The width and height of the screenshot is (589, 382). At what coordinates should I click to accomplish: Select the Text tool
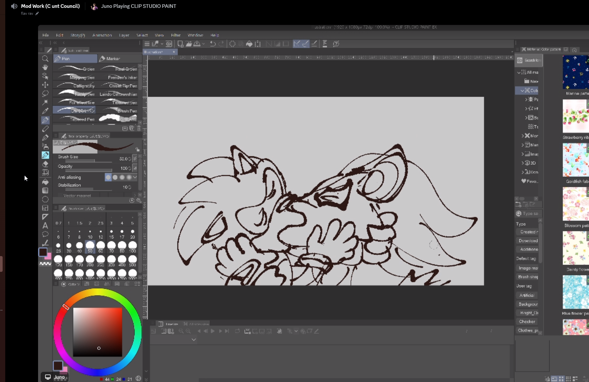pos(45,226)
